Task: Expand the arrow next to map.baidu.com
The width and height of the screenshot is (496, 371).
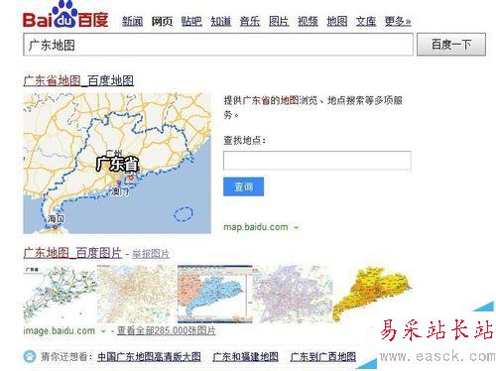Action: click(x=297, y=228)
